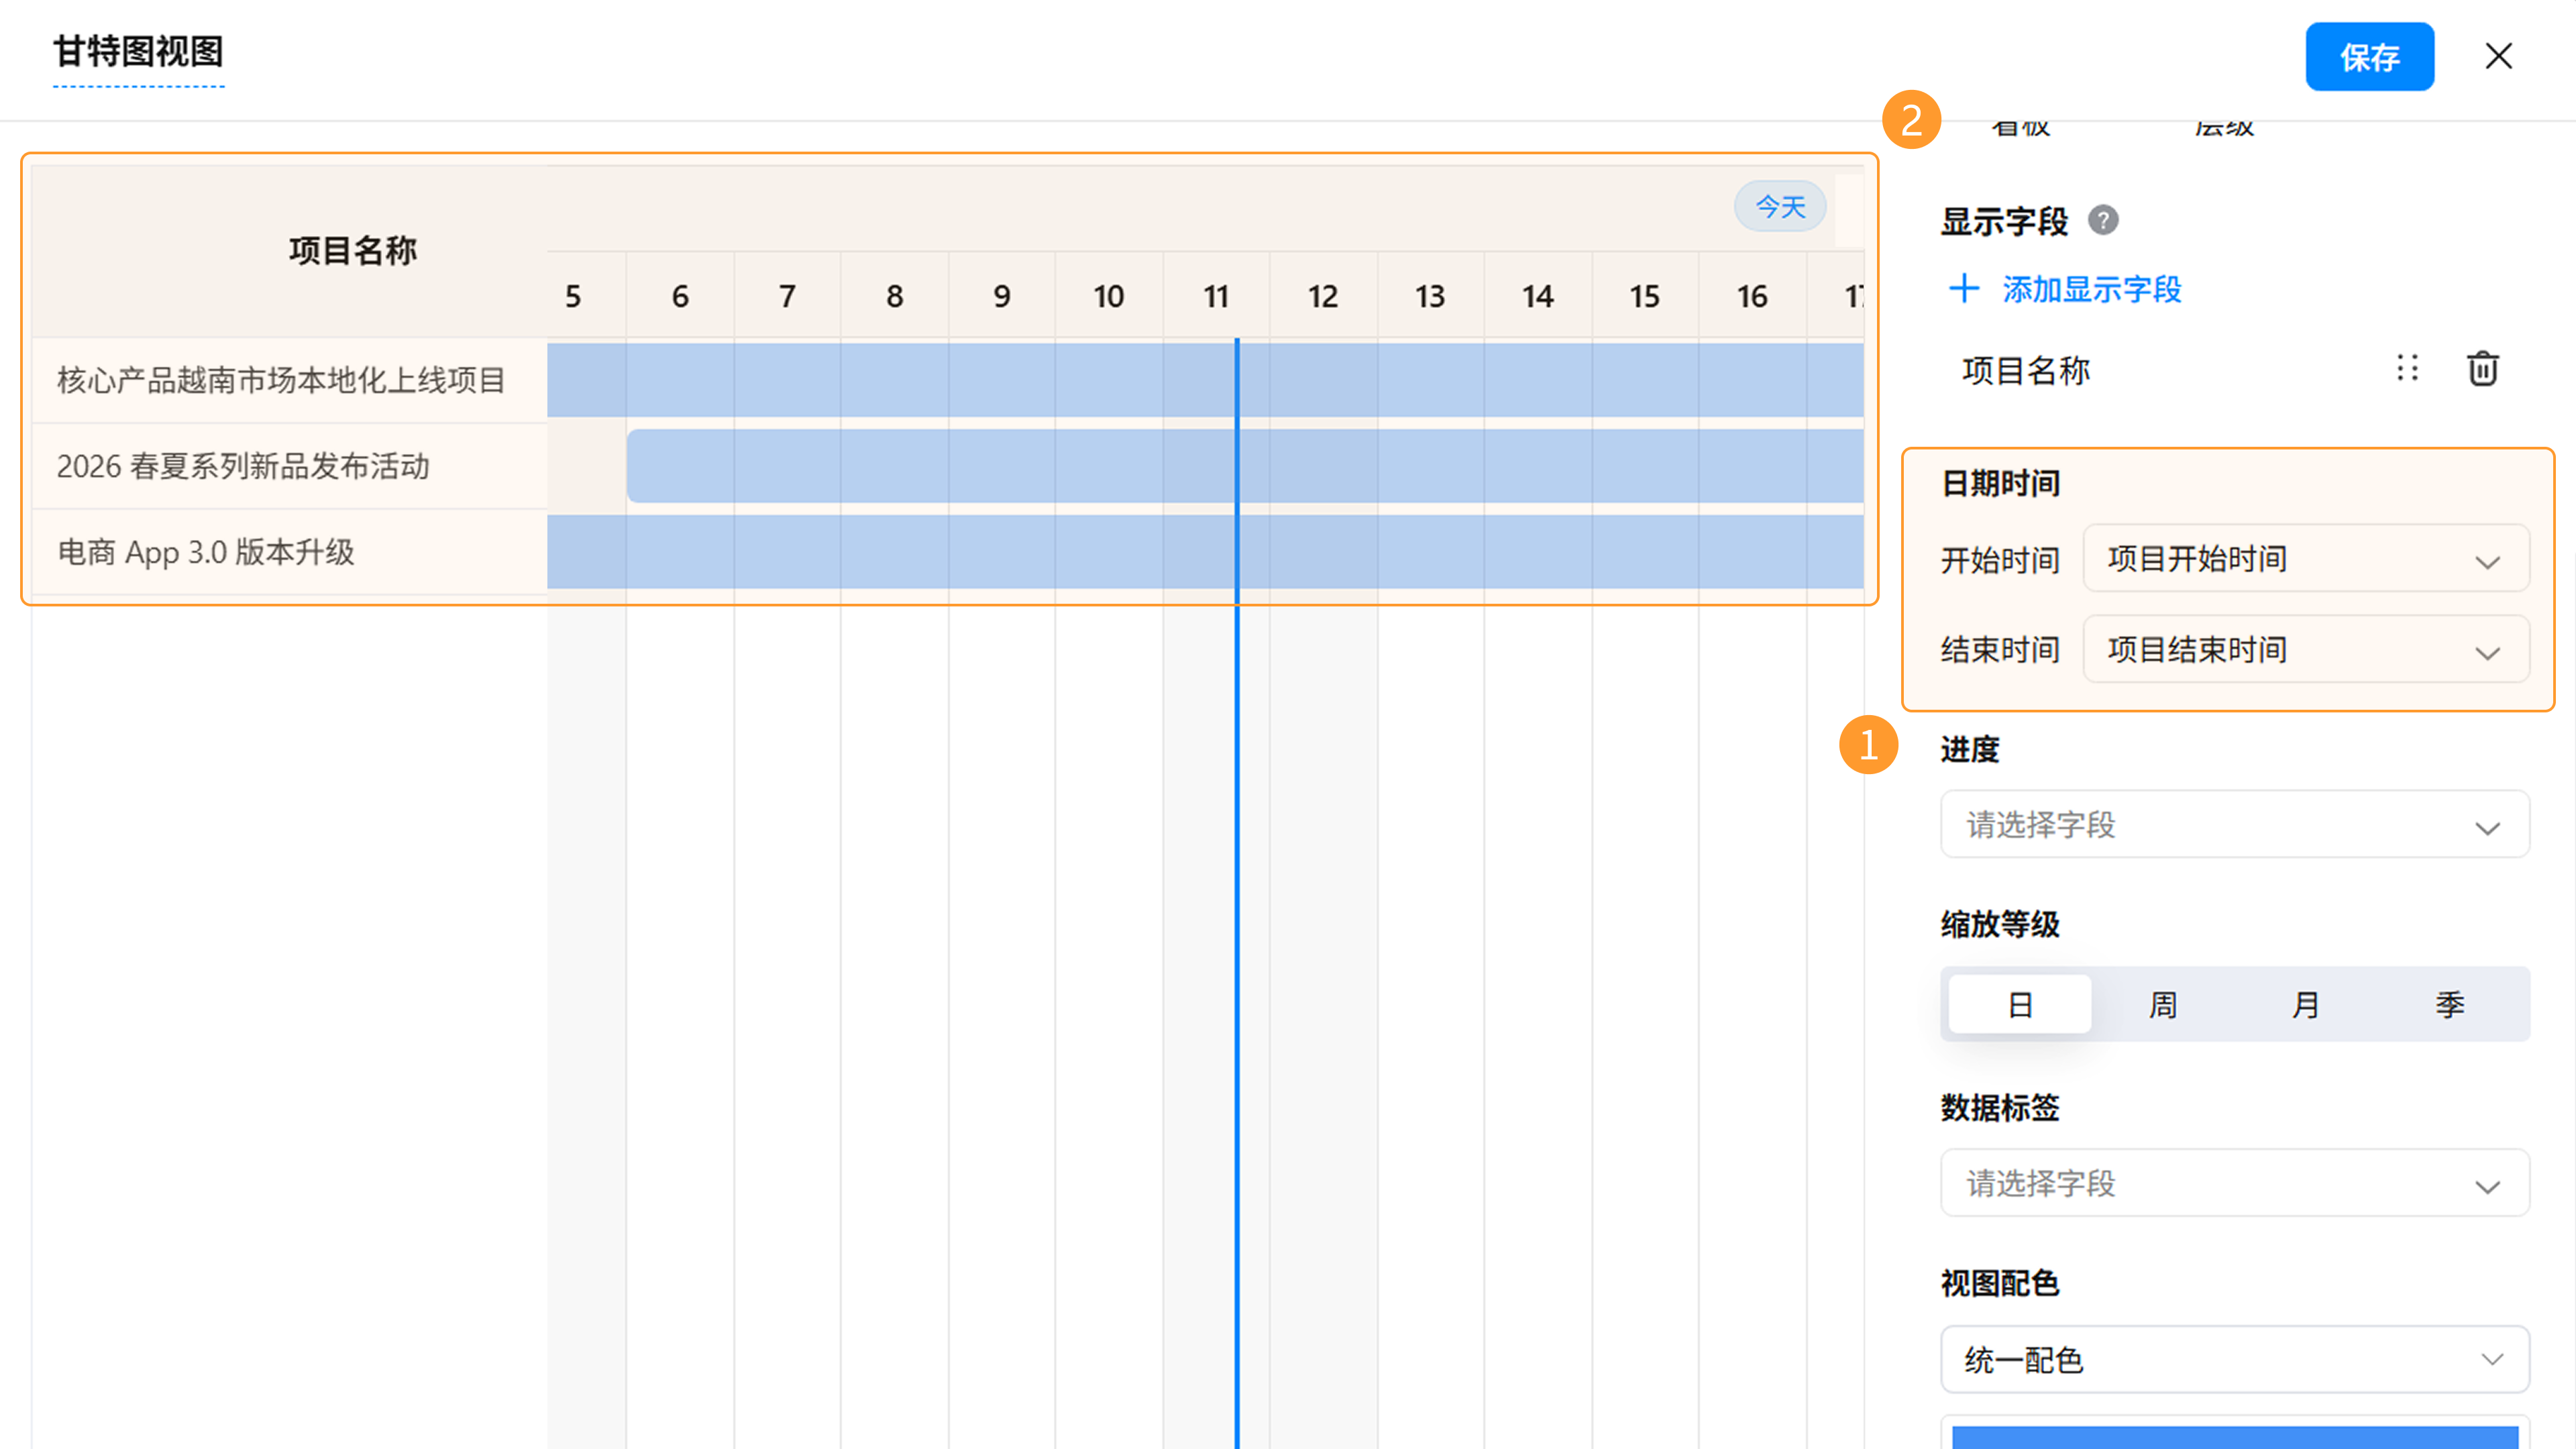
Task: Jump to today with 今天 button
Action: pyautogui.click(x=1780, y=207)
